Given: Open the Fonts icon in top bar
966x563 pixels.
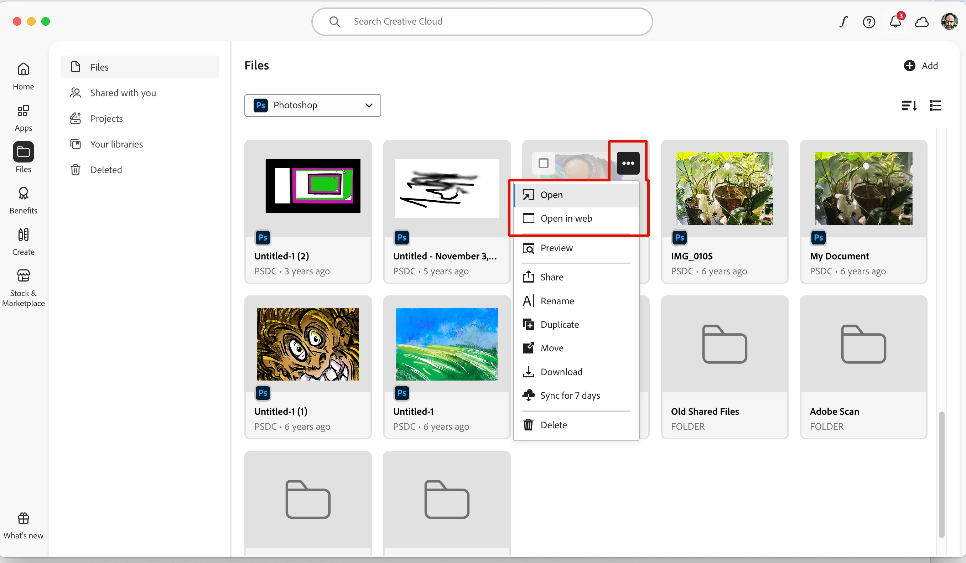Looking at the screenshot, I should (843, 22).
